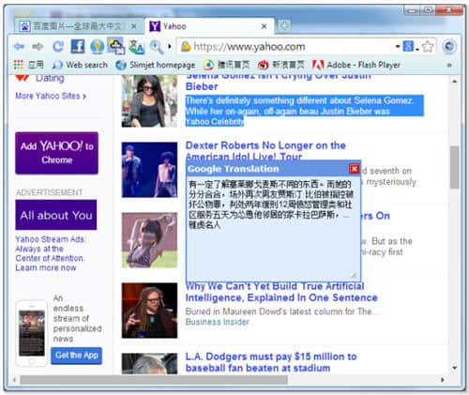Click the American Idol stage thumbnail
This screenshot has height=395, width=469.
tap(149, 170)
